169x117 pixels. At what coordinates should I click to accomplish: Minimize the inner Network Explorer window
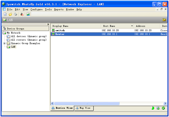pyautogui.click(x=157, y=9)
